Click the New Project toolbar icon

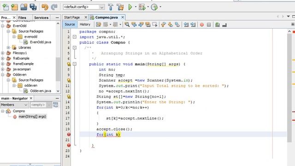pyautogui.click(x=14, y=7)
